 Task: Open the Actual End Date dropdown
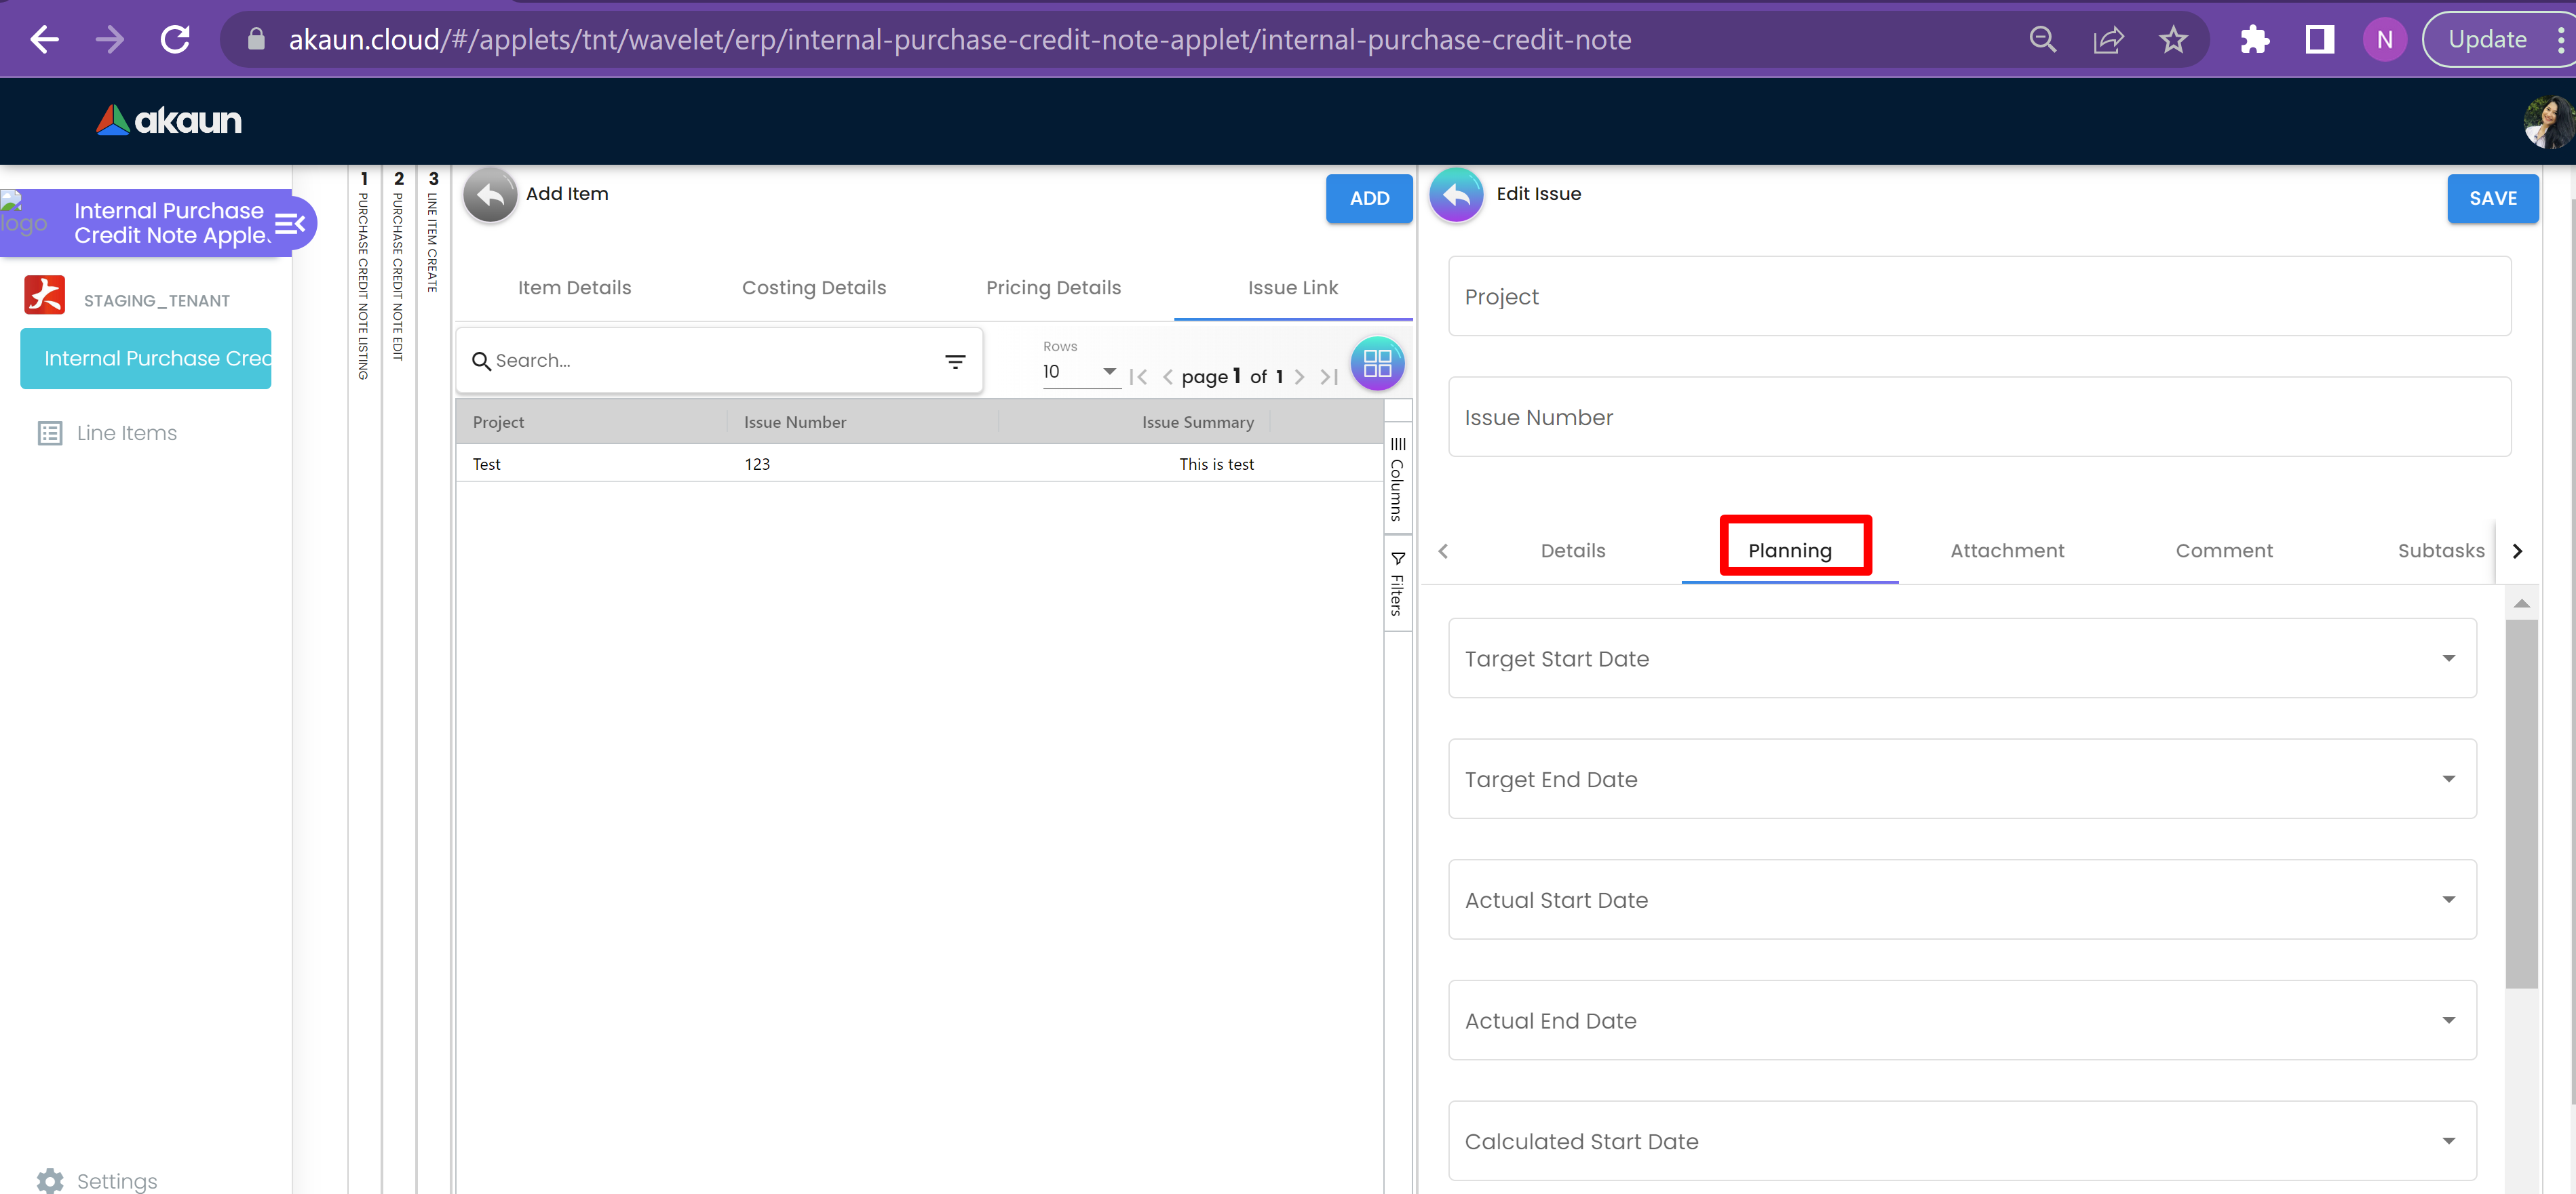[x=2448, y=1020]
